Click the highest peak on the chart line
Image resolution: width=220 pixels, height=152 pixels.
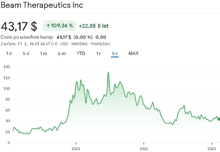pos(108,72)
